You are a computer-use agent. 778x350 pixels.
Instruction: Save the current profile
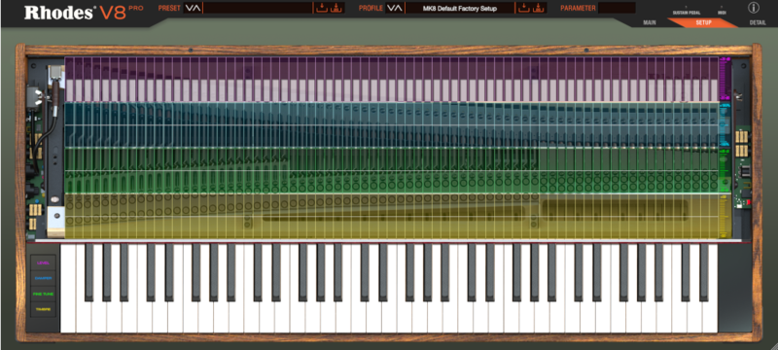(523, 8)
